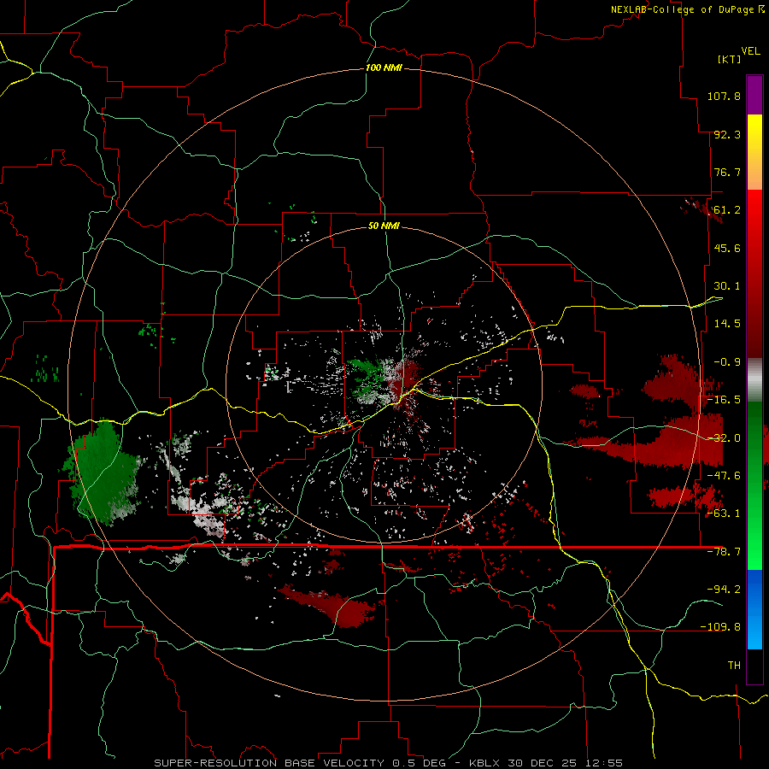Click the purple segment of velocity color bar
The image size is (769, 769).
coord(754,95)
